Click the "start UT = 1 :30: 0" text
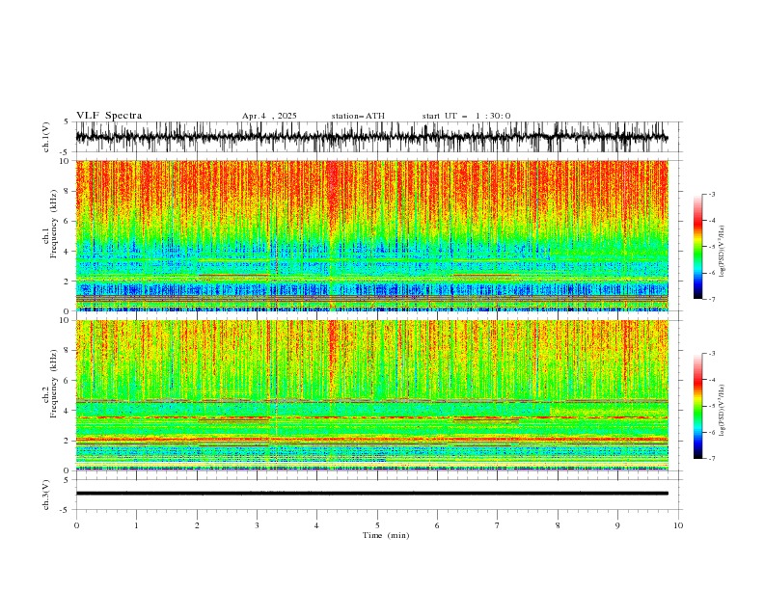Viewport: 764px width, 590px height. (466, 116)
